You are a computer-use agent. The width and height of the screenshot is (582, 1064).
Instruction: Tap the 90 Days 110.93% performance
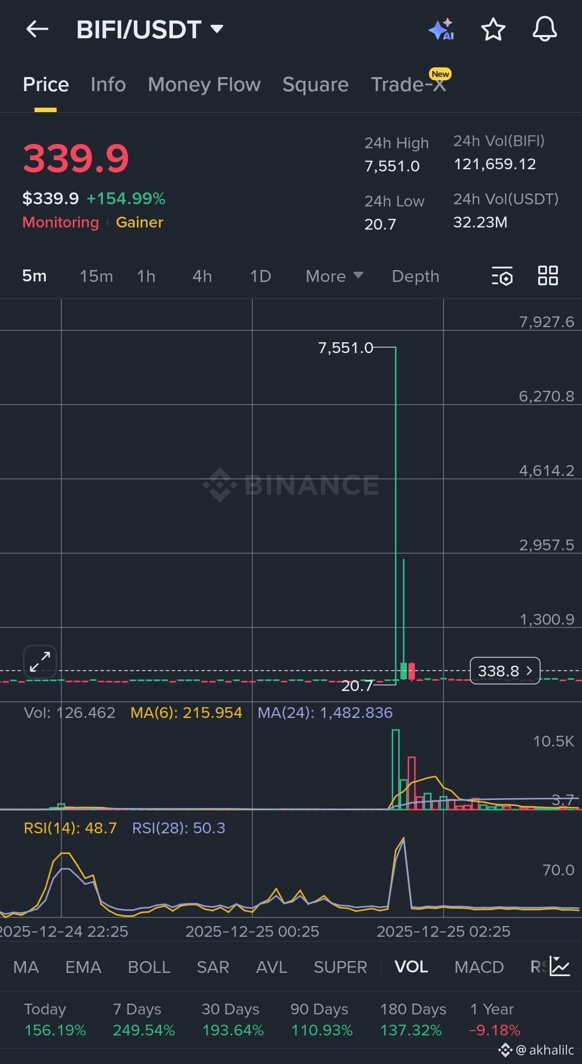pyautogui.click(x=322, y=1019)
